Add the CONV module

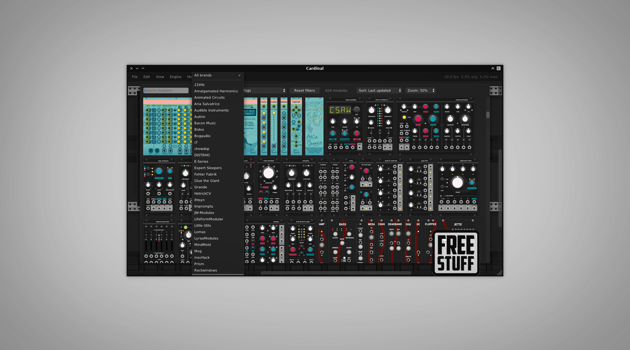point(381,241)
